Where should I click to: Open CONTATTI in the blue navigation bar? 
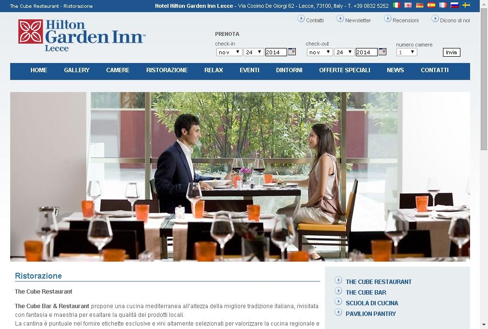coord(435,70)
